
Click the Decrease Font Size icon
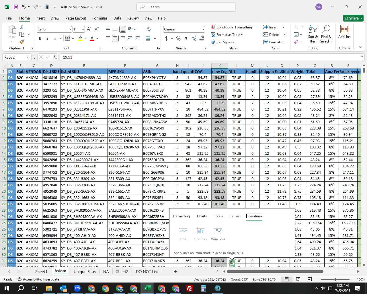click(96, 29)
